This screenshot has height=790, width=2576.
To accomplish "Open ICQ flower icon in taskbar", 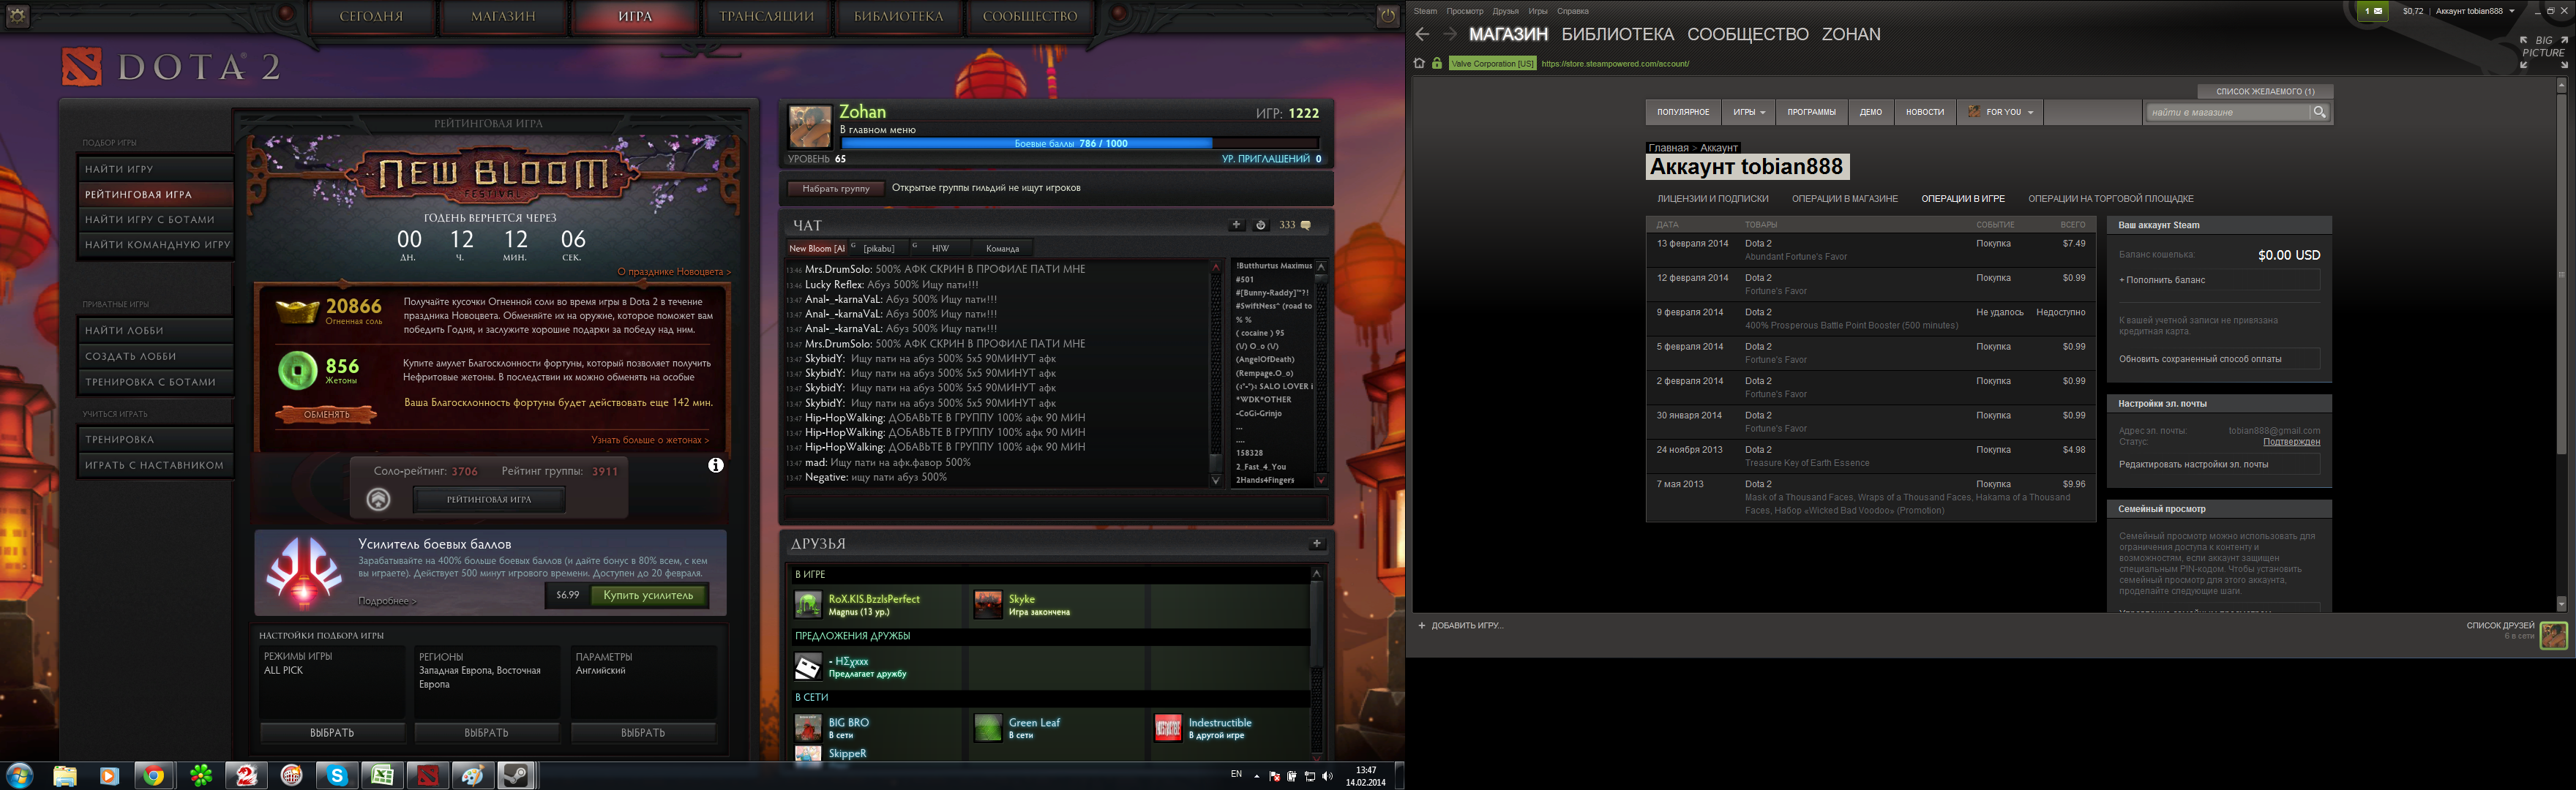I will (x=201, y=775).
